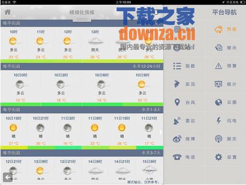Tap the 模式输出，仅供参考 disclaimer text
246x185 pixels.
(143, 182)
